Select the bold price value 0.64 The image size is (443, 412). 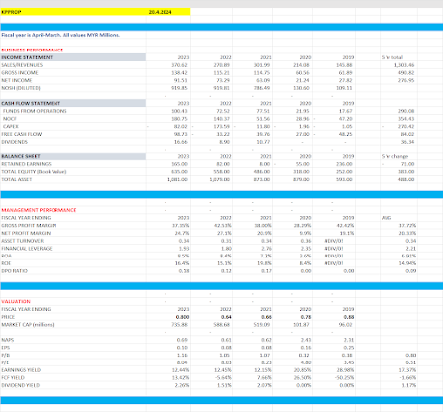click(226, 317)
